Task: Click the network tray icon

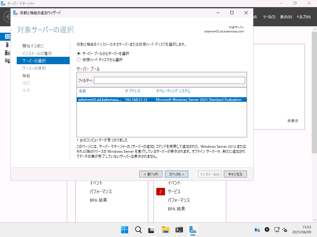Action: tap(277, 230)
